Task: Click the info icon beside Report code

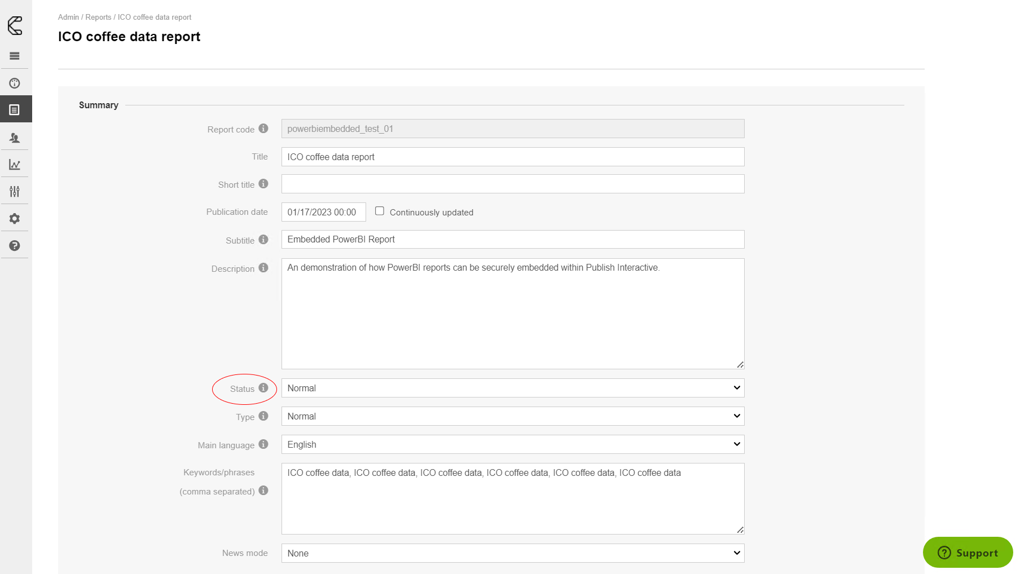Action: 263,129
